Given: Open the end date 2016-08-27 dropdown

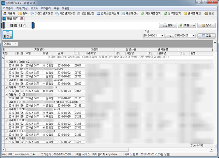Looking at the screenshot, I should coord(194,36).
